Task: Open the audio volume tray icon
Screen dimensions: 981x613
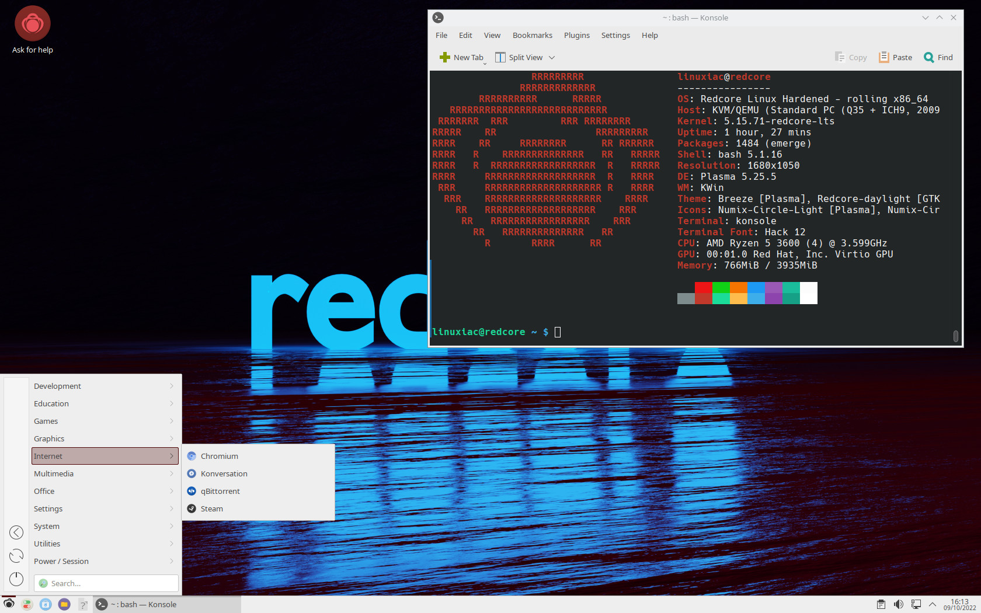Action: click(899, 604)
